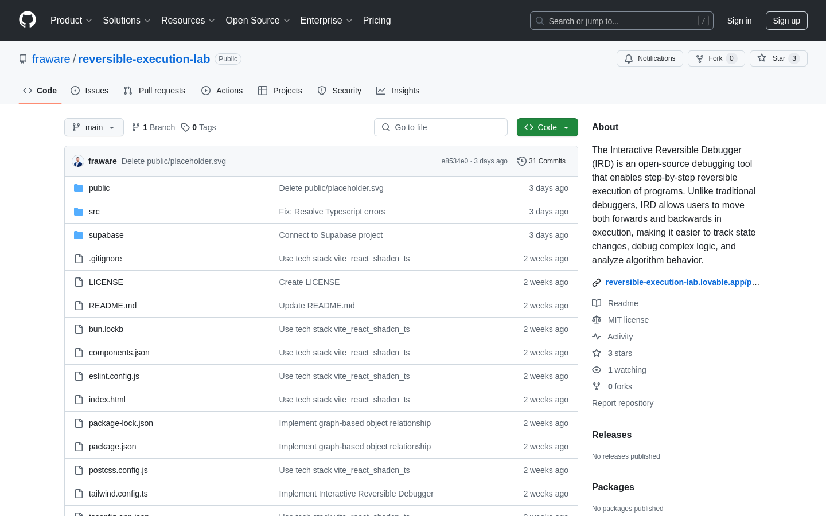Click the Sign in link
The height and width of the screenshot is (516, 826).
coord(739,21)
